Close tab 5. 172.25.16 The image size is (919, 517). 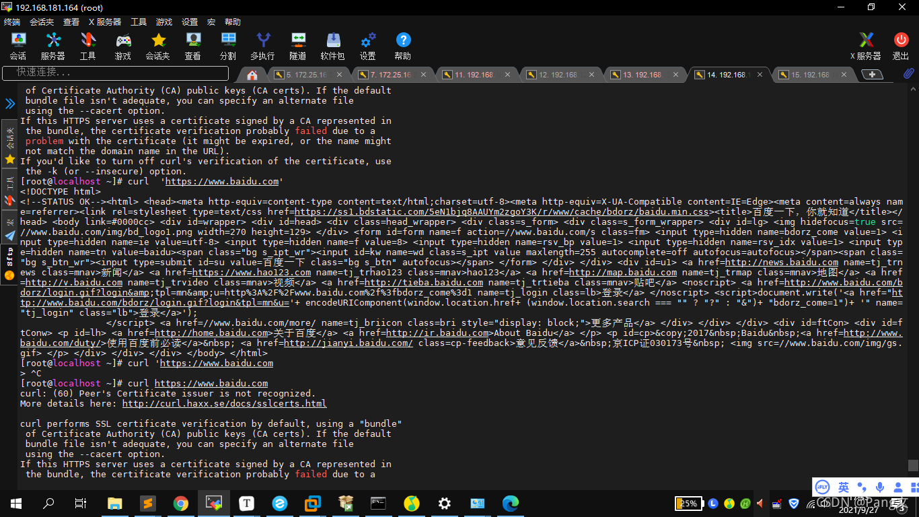pyautogui.click(x=340, y=75)
